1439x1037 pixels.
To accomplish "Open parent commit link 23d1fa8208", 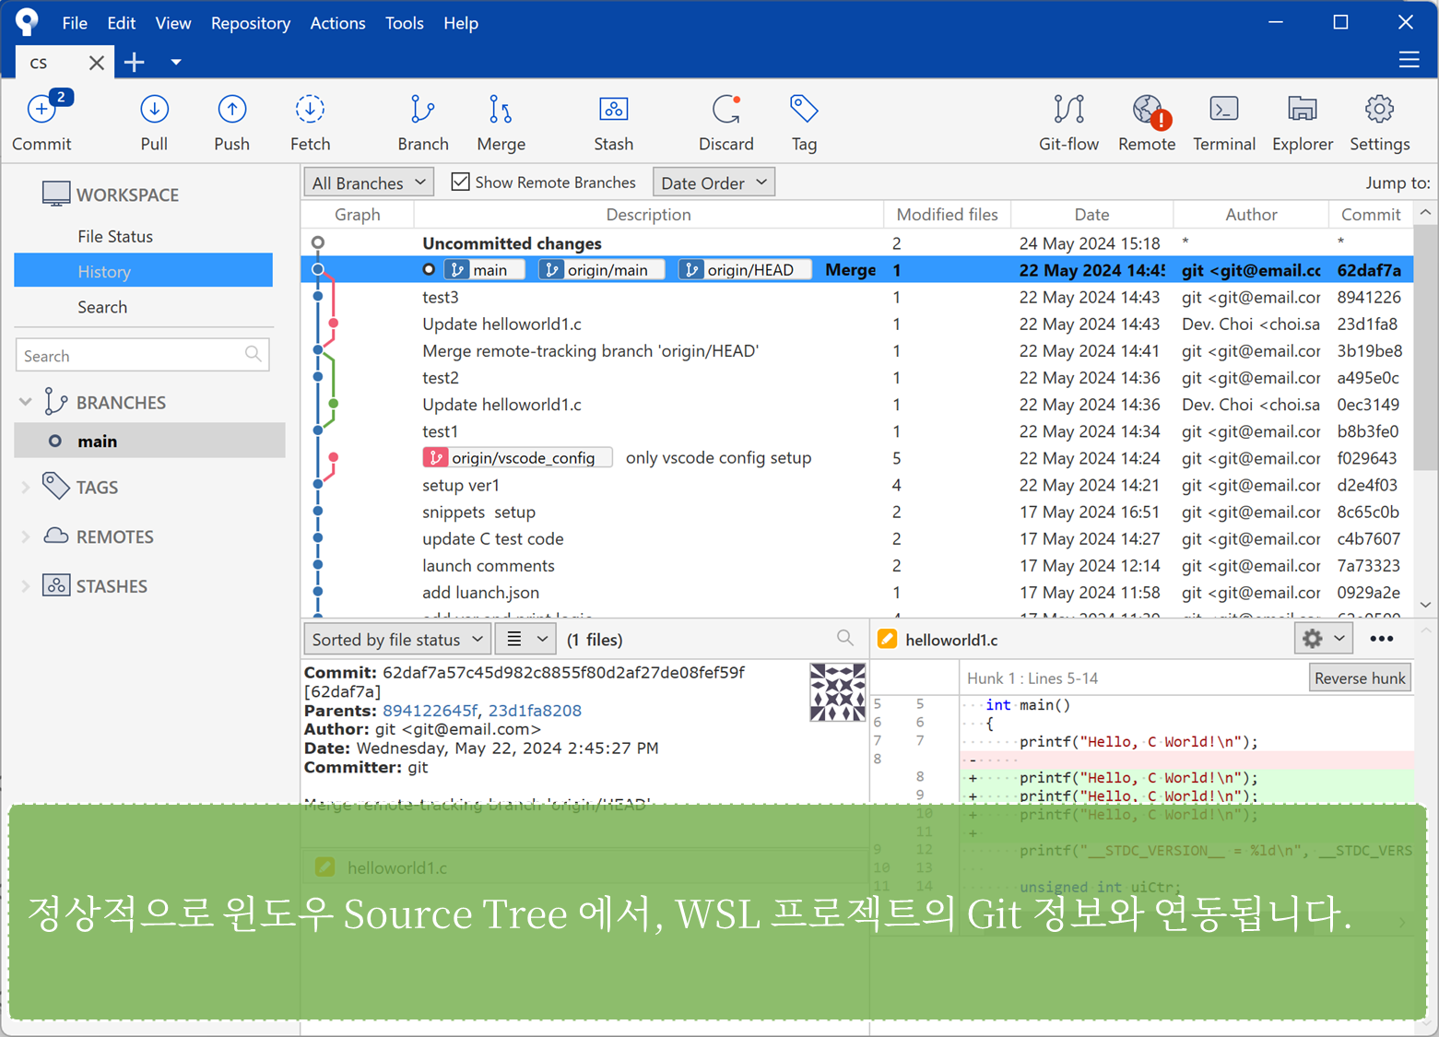I will click(535, 710).
